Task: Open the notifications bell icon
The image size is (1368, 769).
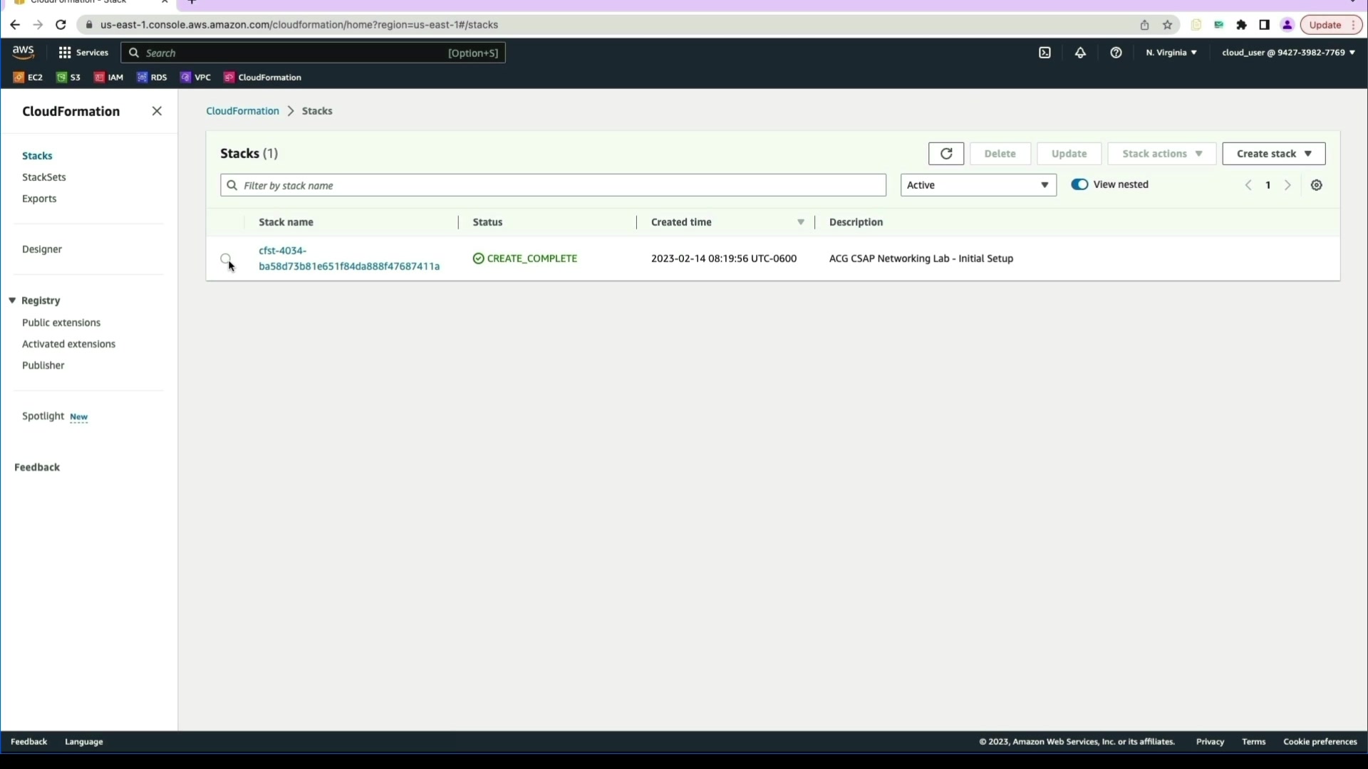Action: [x=1080, y=53]
